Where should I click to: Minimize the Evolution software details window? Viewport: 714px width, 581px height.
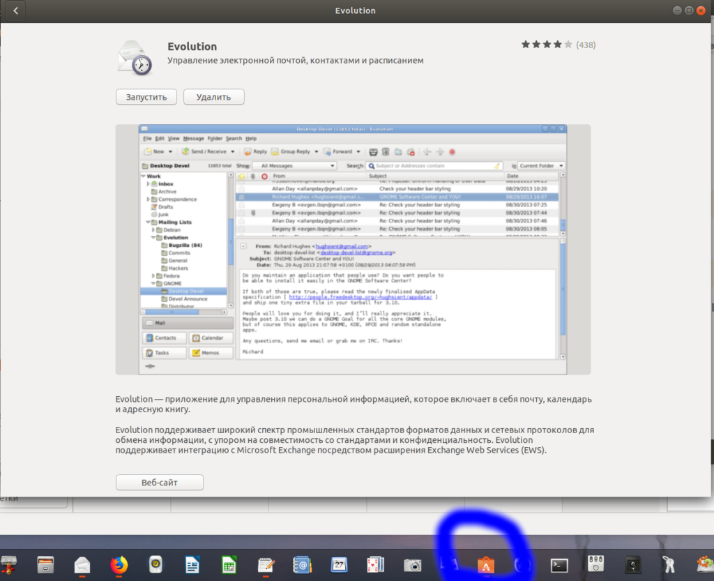click(677, 10)
